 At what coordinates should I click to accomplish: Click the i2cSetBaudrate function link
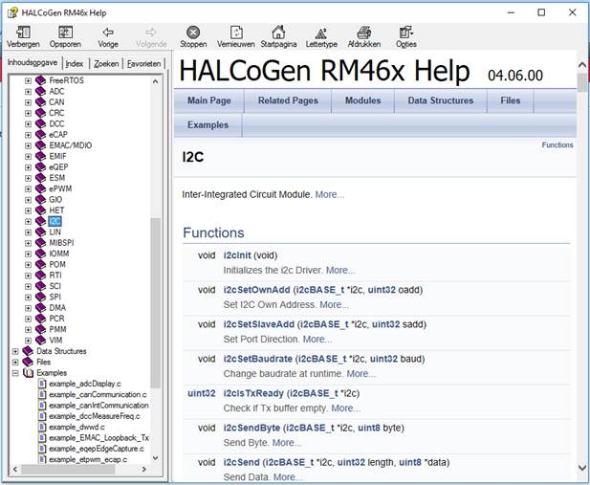pos(258,359)
